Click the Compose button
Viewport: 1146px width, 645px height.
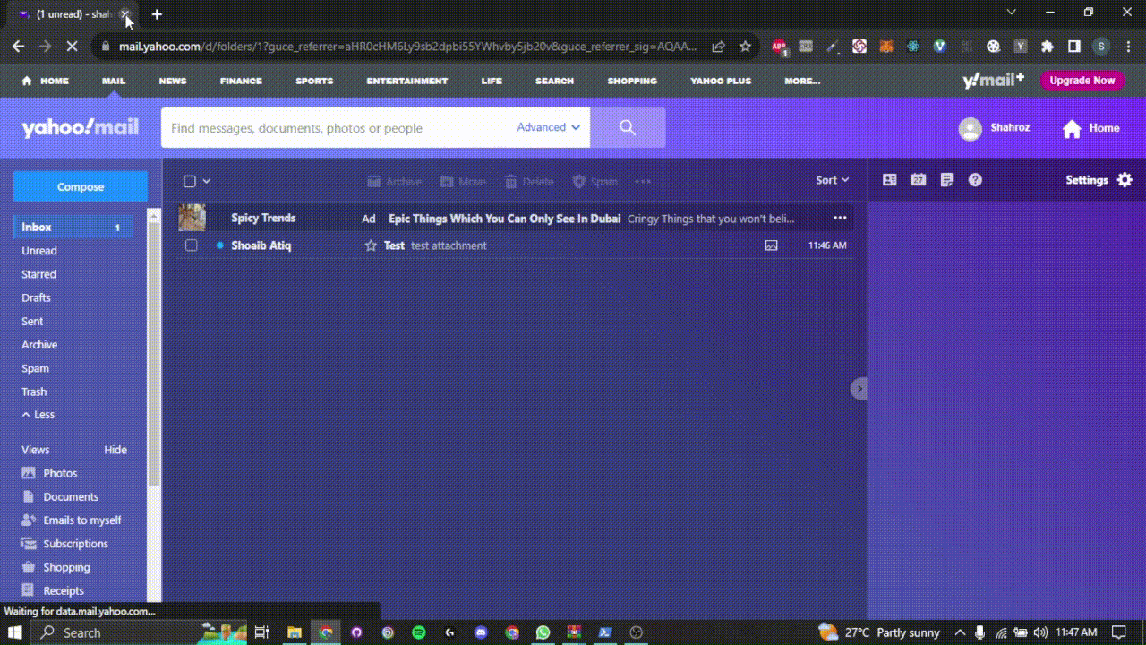tap(81, 186)
